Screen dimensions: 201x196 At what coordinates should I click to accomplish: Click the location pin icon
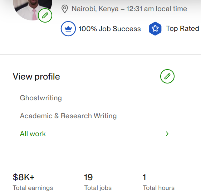pyautogui.click(x=65, y=9)
